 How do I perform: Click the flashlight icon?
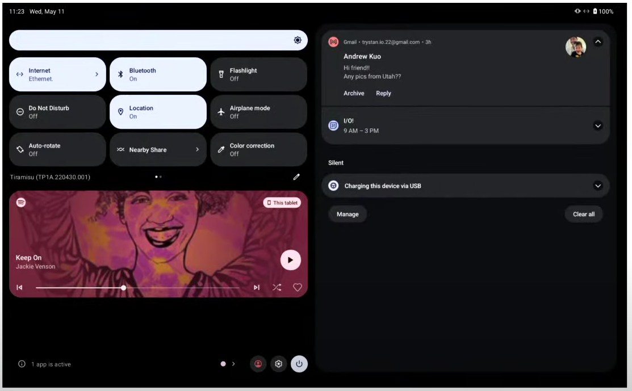221,74
